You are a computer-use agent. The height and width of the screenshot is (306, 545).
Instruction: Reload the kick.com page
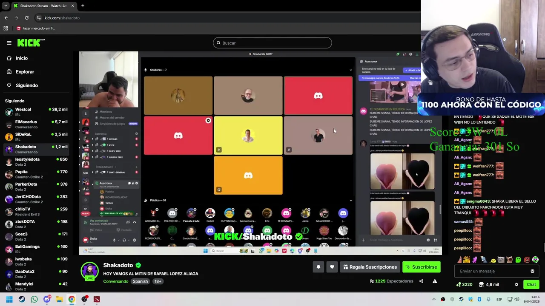26,18
